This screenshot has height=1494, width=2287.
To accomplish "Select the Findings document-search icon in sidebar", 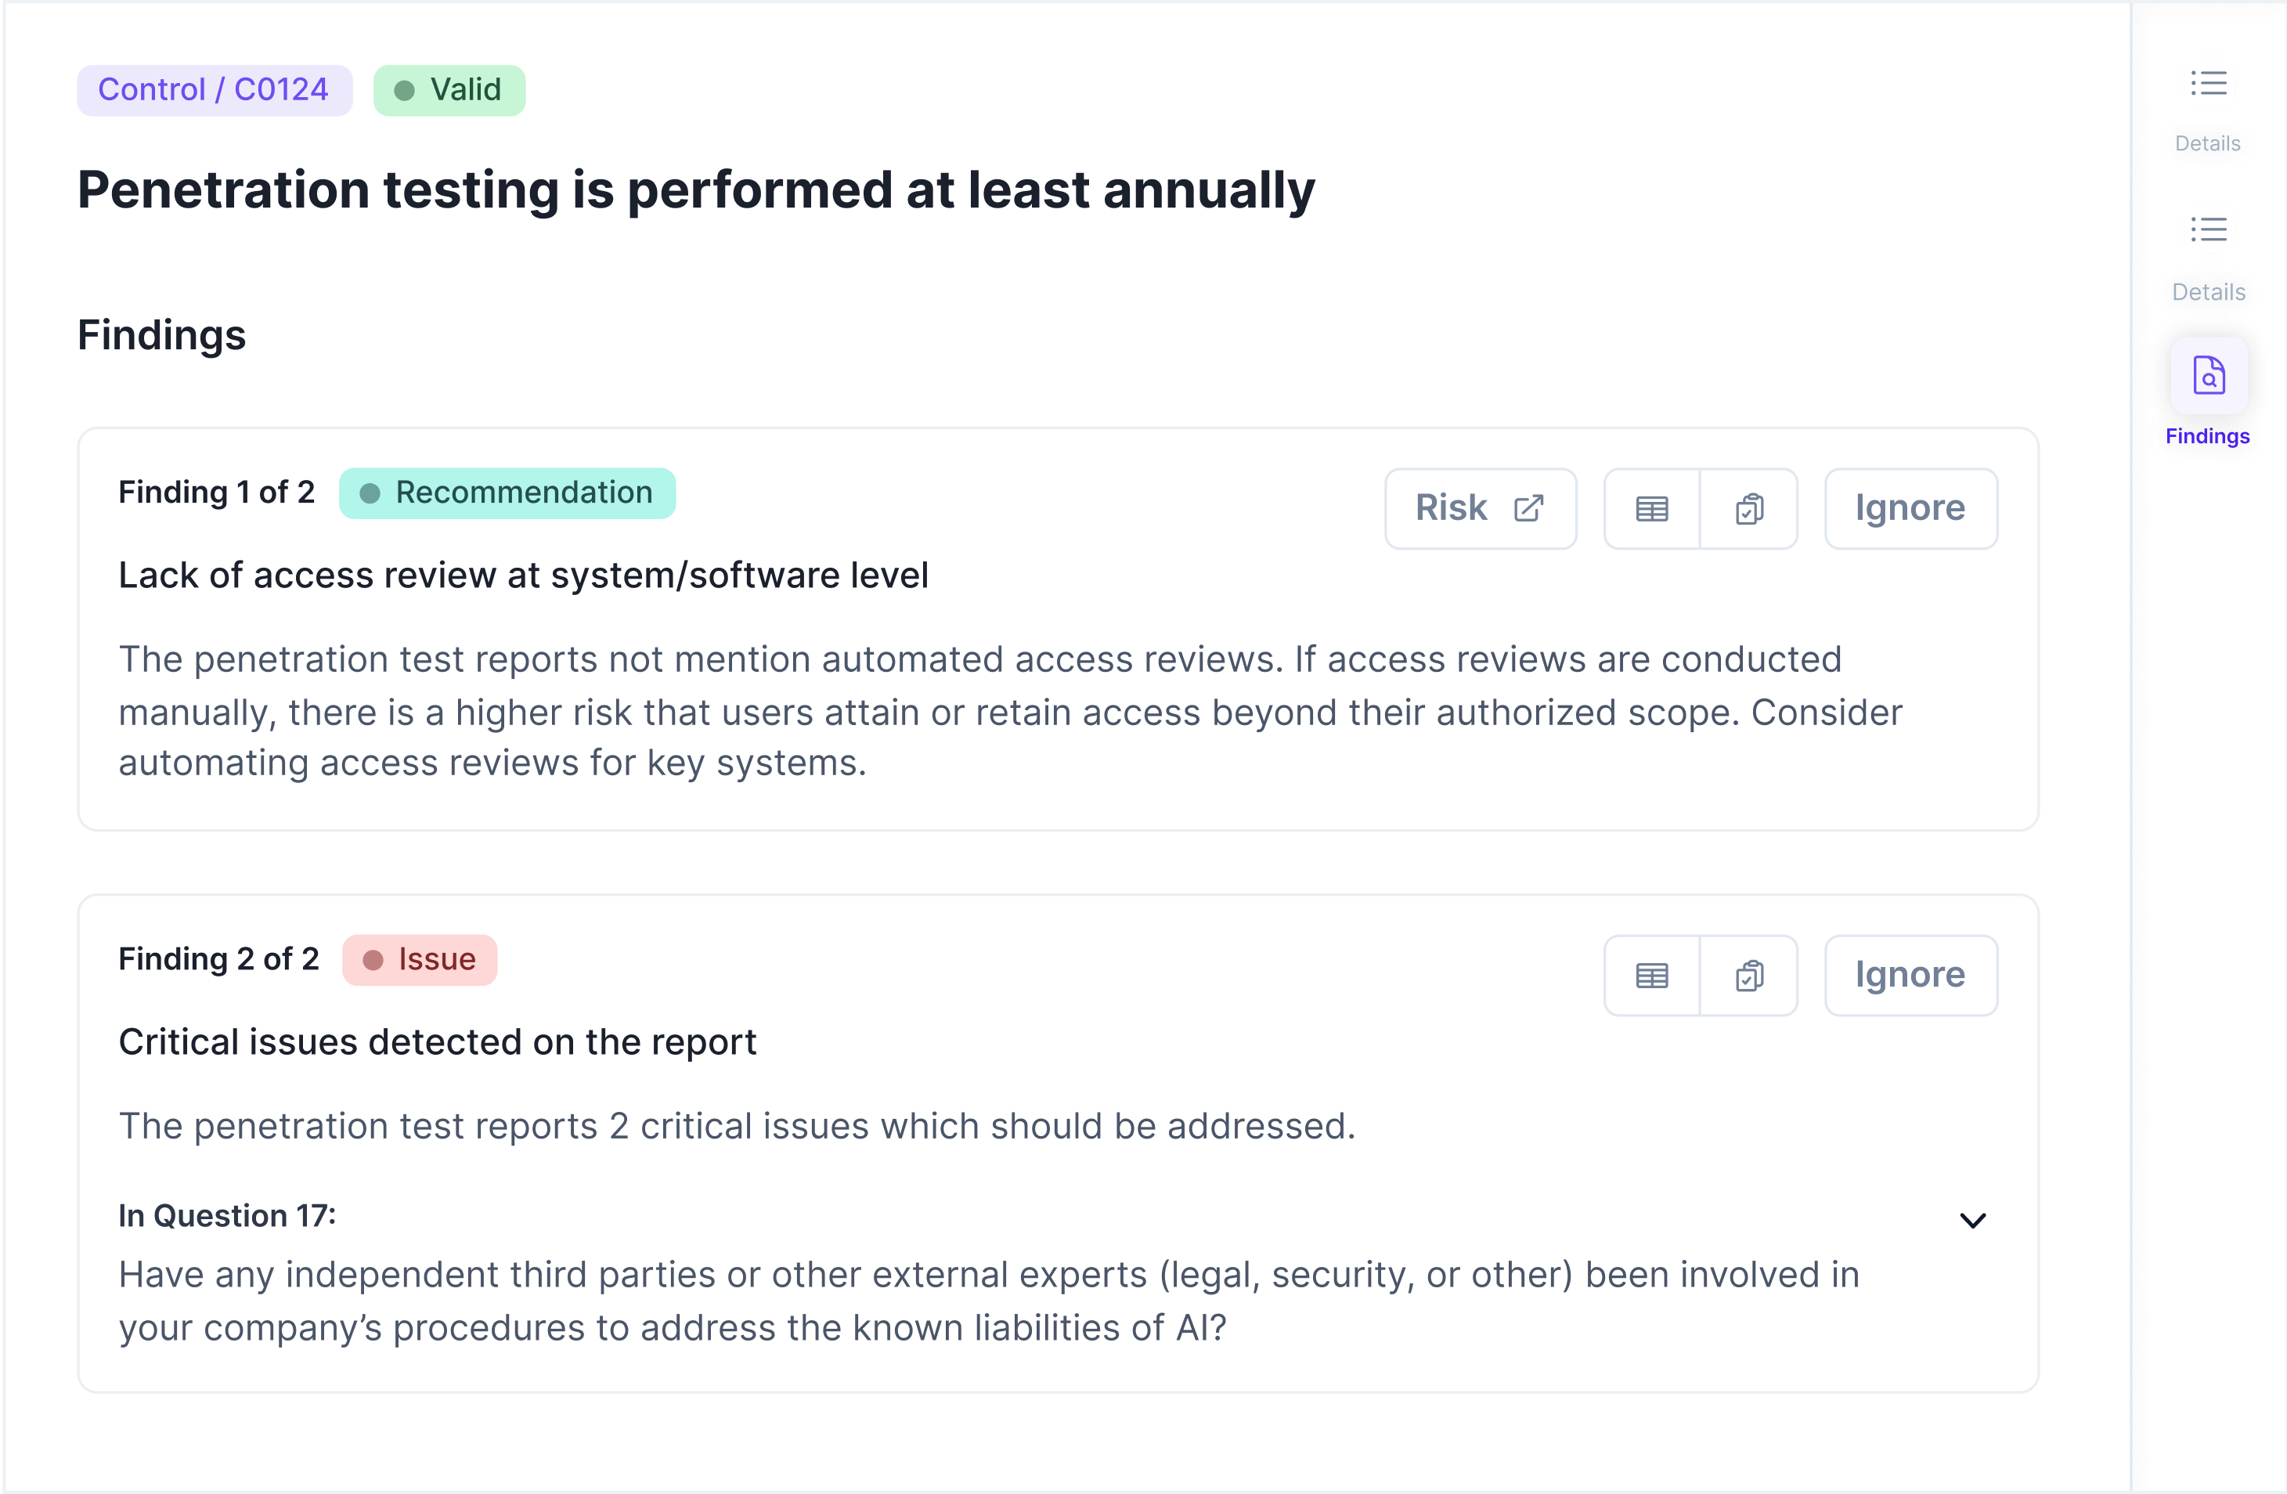I will 2208,376.
